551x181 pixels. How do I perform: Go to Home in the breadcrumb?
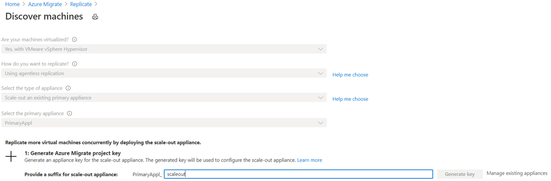tap(12, 4)
